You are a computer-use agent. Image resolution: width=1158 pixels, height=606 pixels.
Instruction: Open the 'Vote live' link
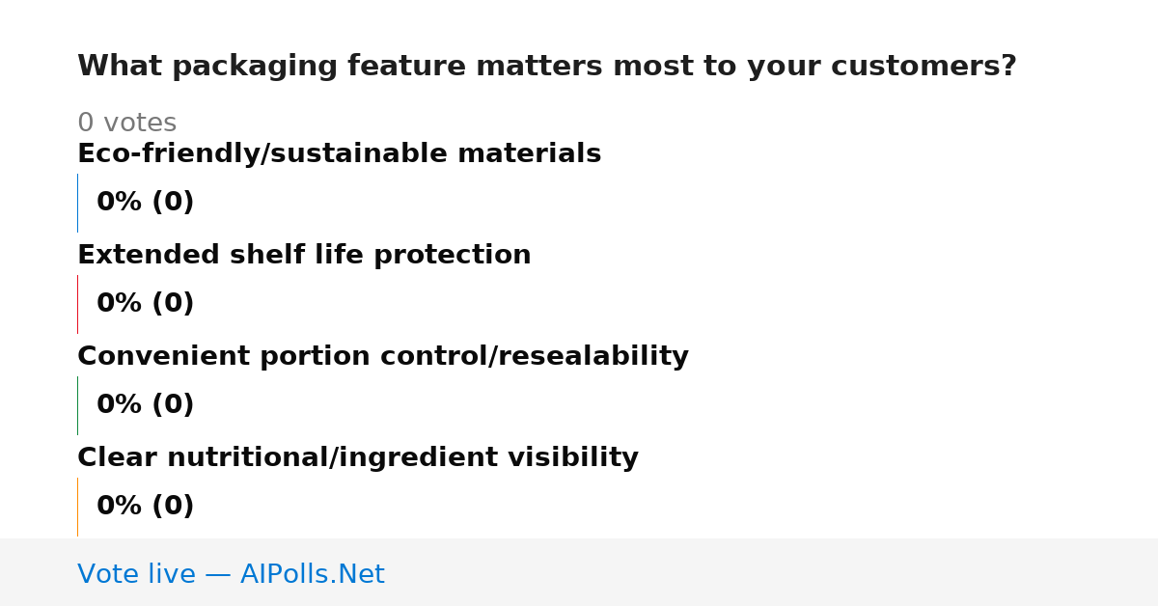tap(231, 575)
